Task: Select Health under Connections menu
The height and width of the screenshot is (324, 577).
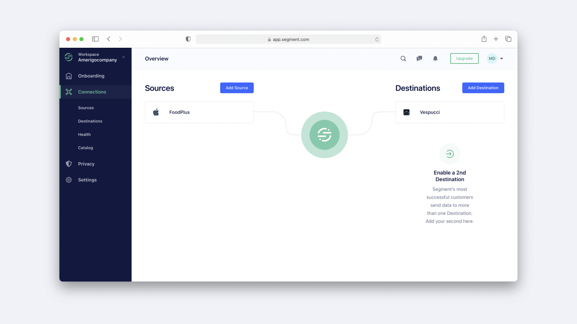Action: [x=84, y=134]
